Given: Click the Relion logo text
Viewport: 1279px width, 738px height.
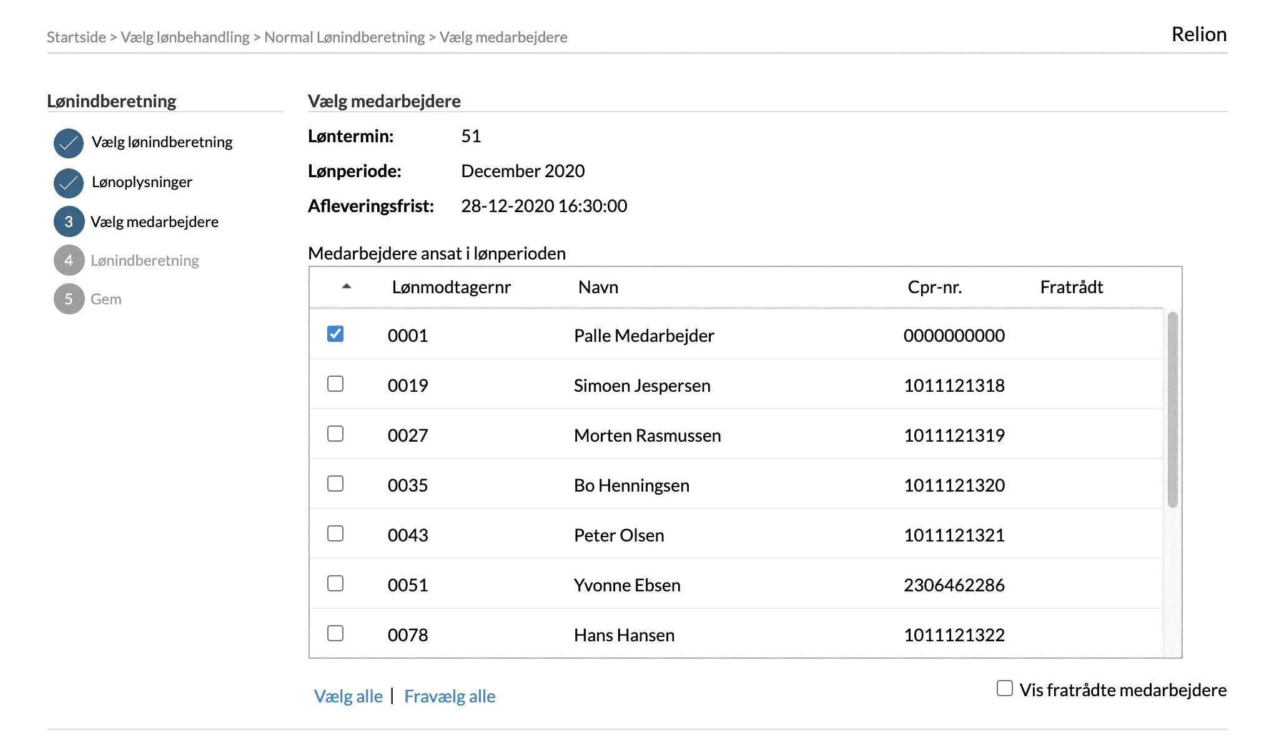Looking at the screenshot, I should tap(1199, 34).
